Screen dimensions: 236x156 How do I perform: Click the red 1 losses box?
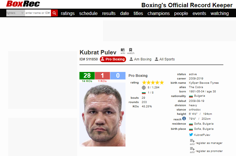point(102,75)
